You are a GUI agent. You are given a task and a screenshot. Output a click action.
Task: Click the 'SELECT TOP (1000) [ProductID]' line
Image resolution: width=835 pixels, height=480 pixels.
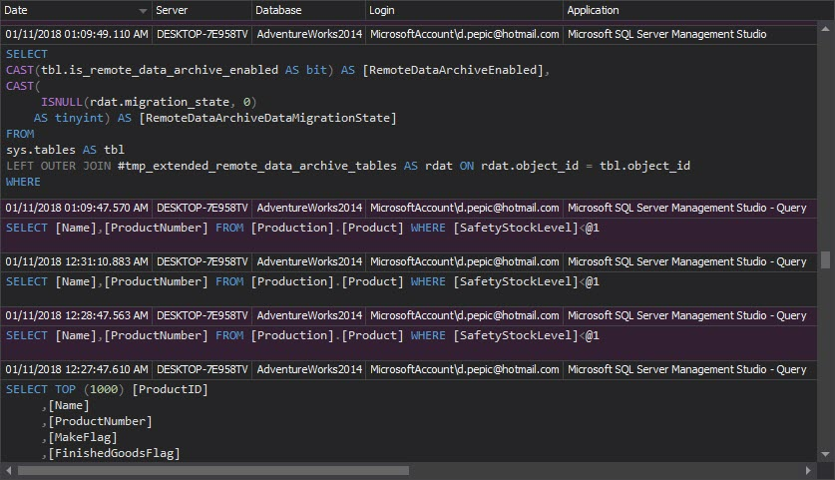point(107,389)
